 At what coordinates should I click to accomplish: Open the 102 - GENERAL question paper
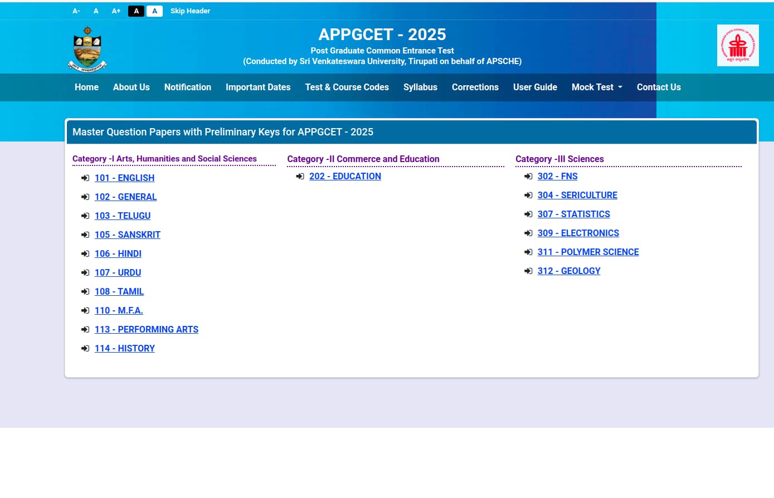(125, 197)
